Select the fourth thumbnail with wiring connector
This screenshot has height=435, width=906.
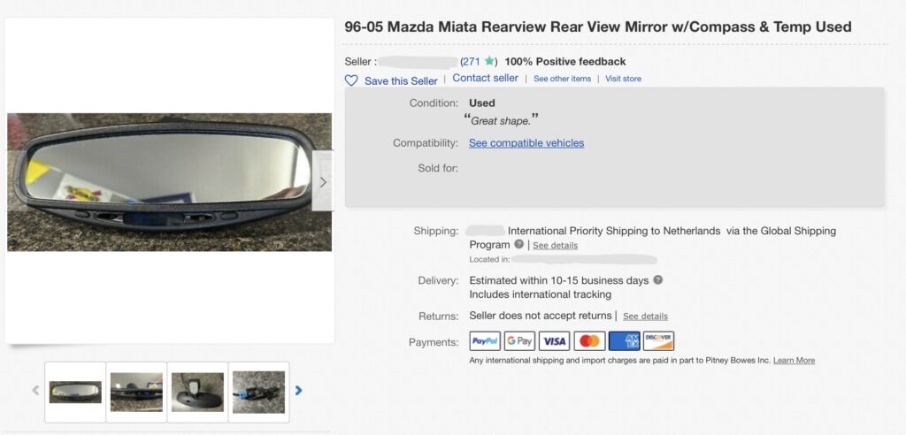[258, 391]
